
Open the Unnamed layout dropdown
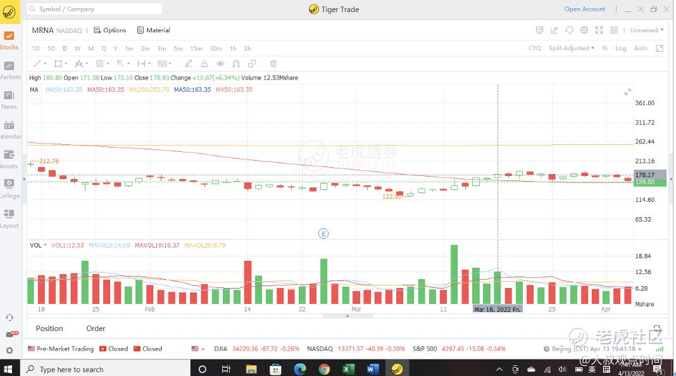click(647, 30)
